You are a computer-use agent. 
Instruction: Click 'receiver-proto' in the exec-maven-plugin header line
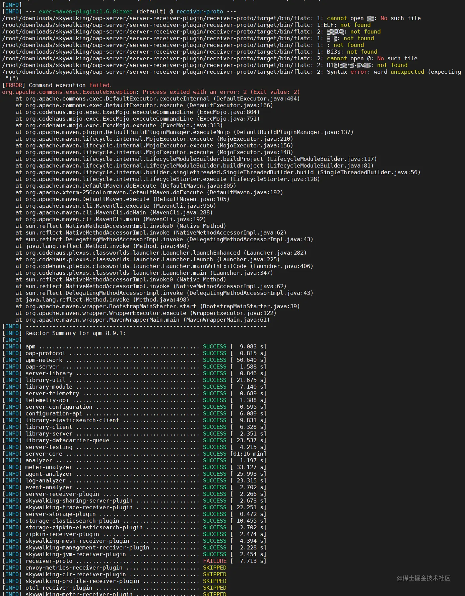coord(200,11)
